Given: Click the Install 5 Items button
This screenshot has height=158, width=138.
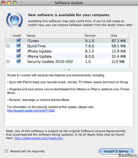Looking at the screenshot, I should point(116,151).
